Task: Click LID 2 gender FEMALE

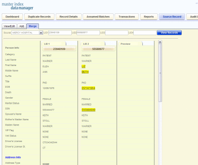Action: coord(86,99)
